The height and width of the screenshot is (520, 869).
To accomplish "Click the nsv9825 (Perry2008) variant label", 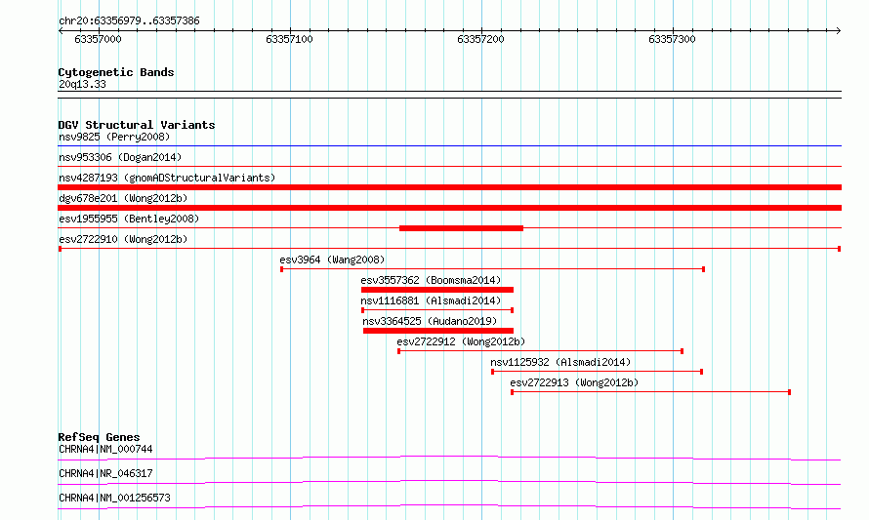I will point(114,137).
